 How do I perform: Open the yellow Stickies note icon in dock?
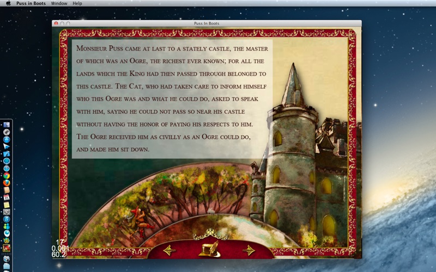click(x=7, y=205)
